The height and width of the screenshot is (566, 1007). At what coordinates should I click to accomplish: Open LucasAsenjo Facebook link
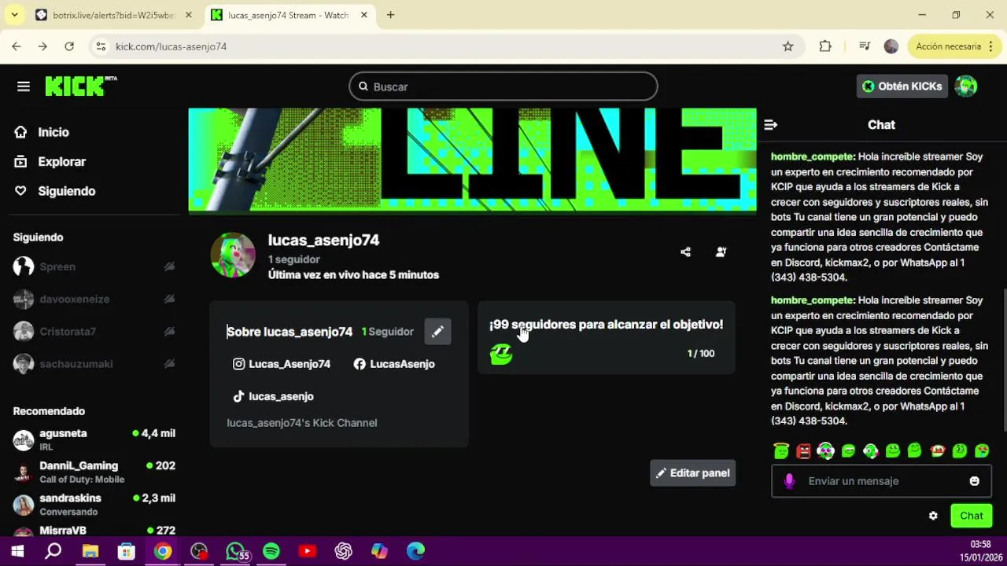click(x=394, y=364)
